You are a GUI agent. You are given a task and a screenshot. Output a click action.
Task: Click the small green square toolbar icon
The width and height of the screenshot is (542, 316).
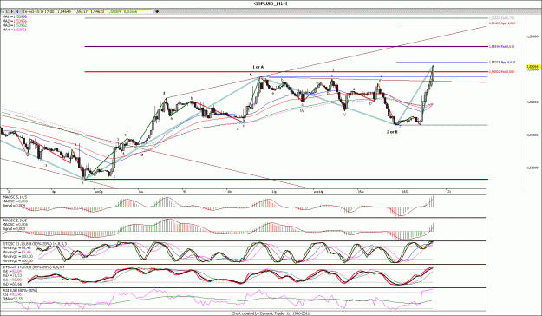click(x=3, y=12)
